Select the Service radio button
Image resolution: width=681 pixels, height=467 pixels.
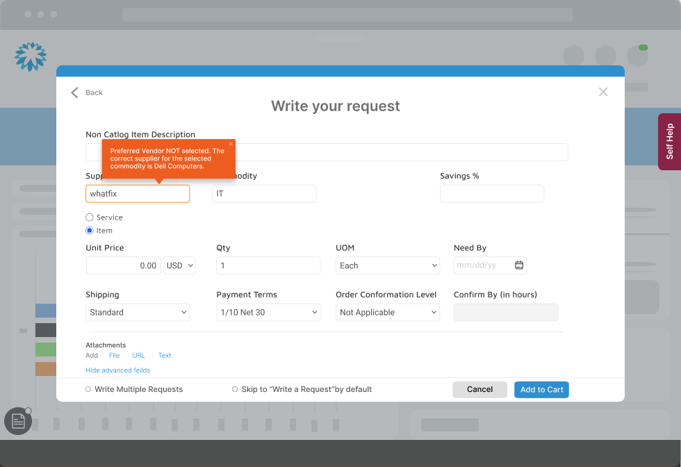(x=90, y=218)
